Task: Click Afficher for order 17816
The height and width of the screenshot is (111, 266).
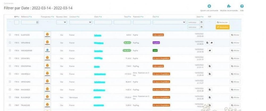Action: [235, 35]
